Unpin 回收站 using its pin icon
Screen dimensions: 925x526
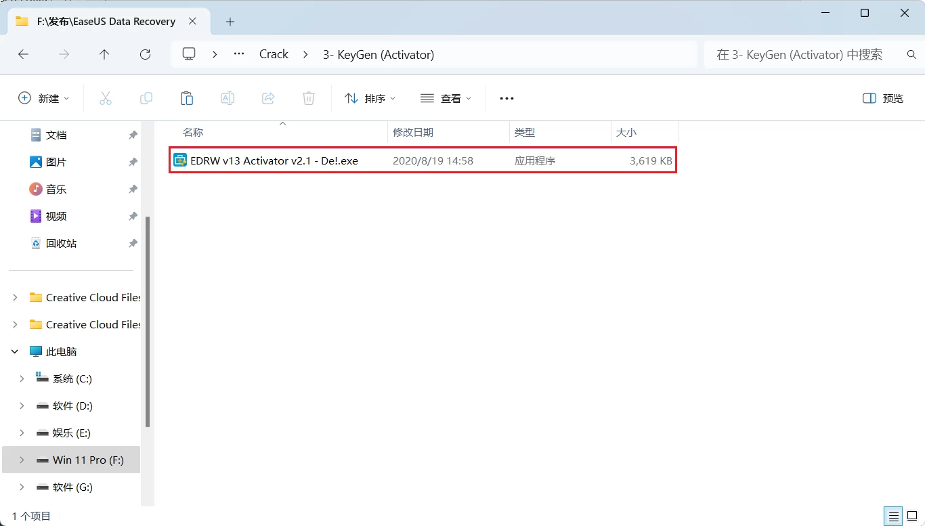tap(133, 244)
